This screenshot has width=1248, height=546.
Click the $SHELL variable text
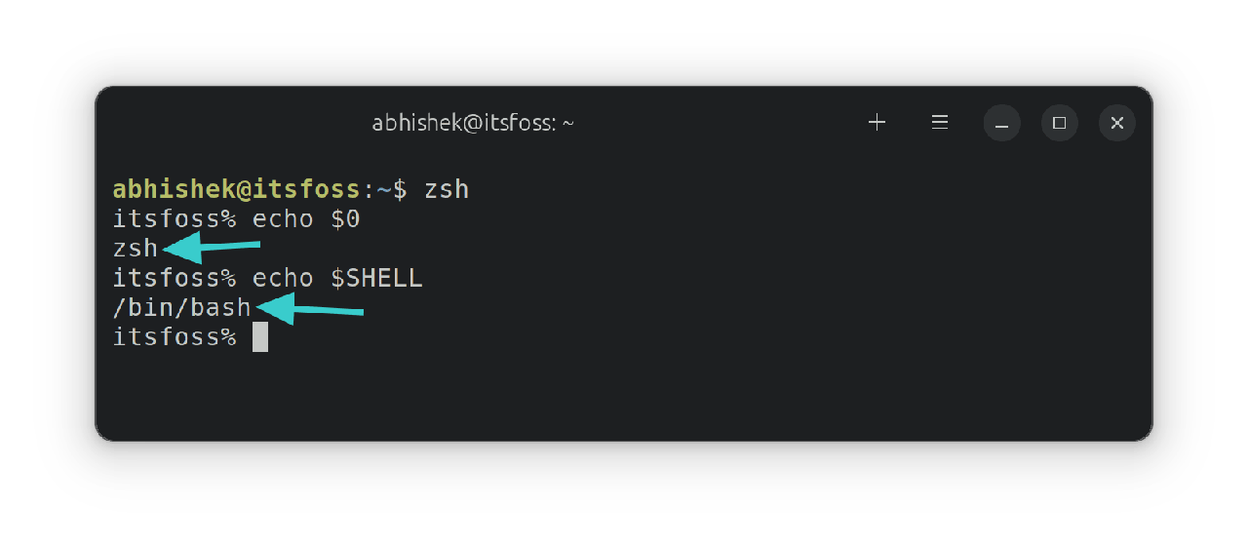(376, 279)
